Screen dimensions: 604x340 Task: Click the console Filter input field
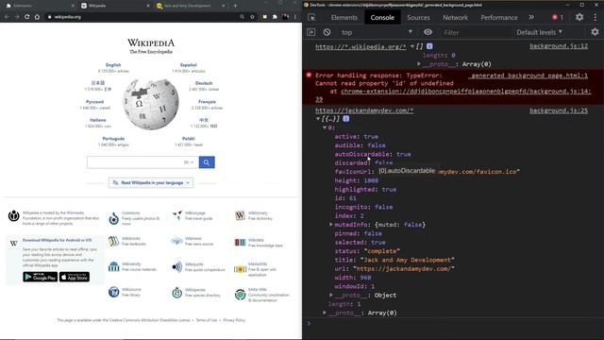[x=476, y=33]
